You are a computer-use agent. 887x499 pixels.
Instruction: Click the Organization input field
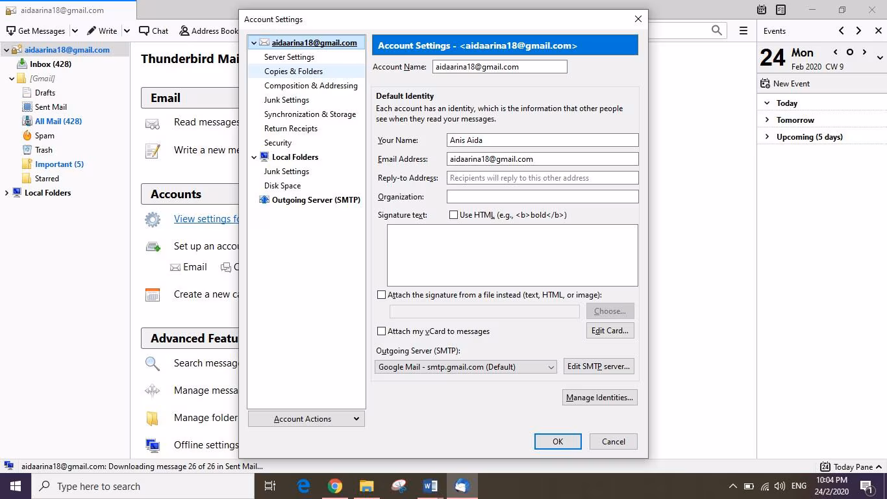[543, 197]
